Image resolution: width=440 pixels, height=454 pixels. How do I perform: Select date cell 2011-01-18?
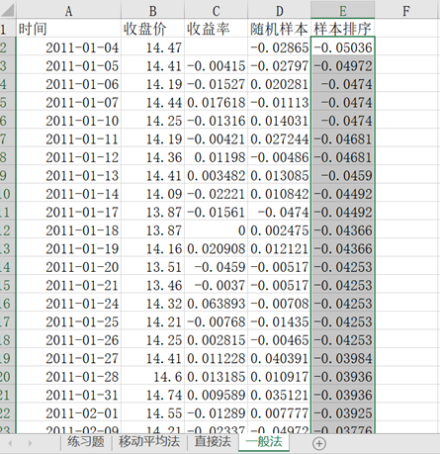[68, 229]
